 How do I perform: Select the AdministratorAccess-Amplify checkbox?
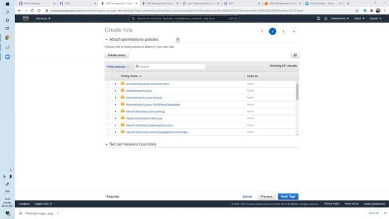[108, 97]
